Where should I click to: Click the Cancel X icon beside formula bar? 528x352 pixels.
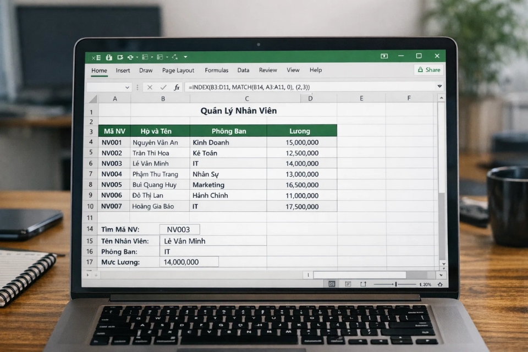pos(150,86)
